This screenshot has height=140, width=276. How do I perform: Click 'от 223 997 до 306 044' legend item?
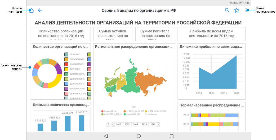(112, 114)
